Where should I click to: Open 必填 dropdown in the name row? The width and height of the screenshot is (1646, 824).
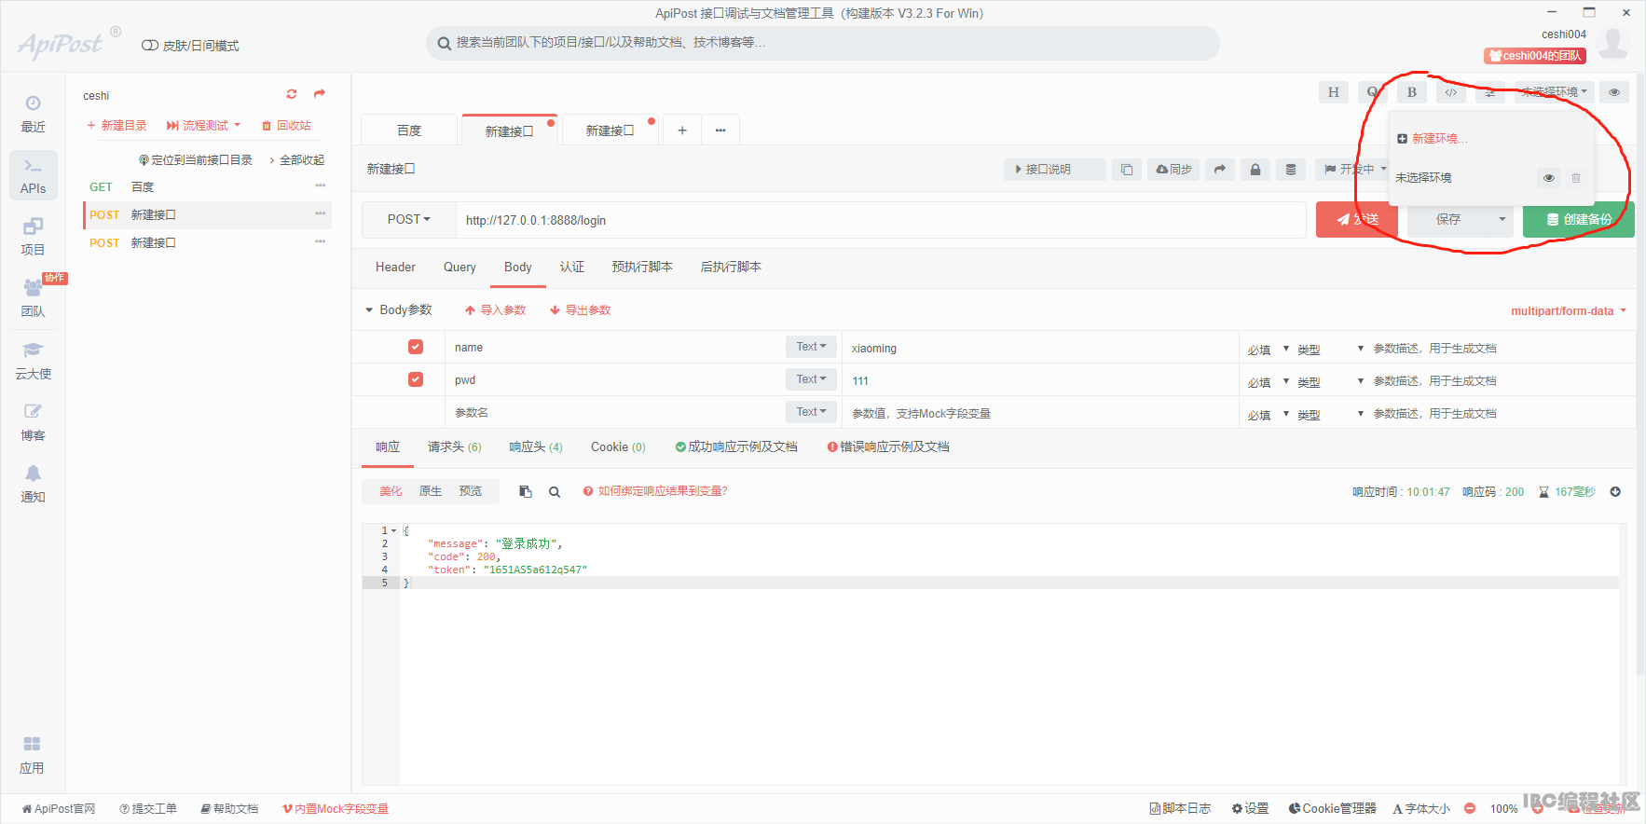point(1269,350)
